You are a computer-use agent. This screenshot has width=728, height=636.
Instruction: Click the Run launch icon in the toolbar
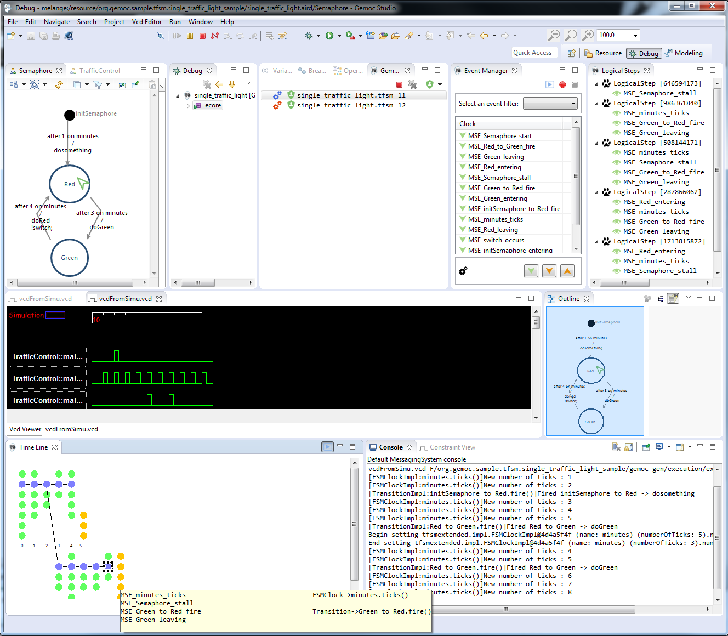click(329, 36)
